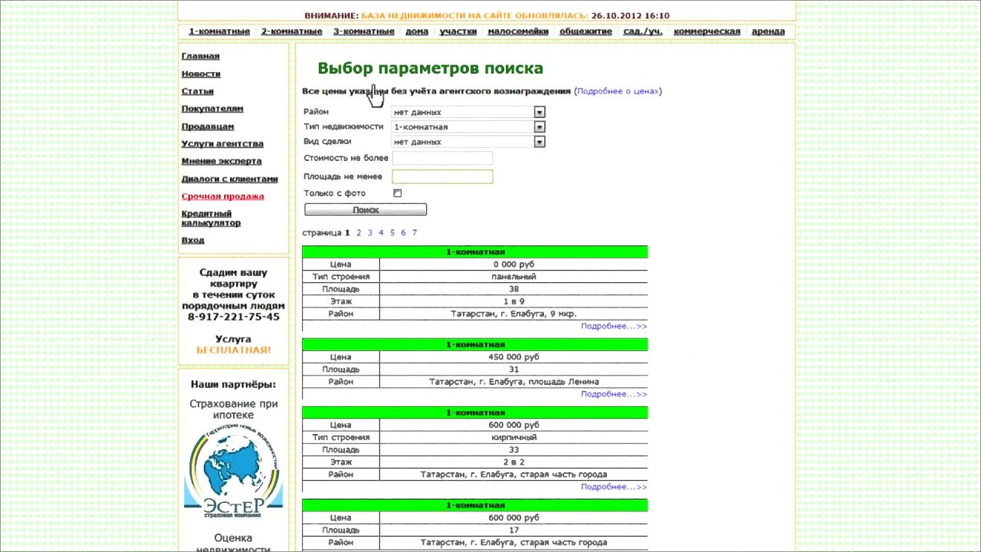This screenshot has width=981, height=552.
Task: Click the 0 000 руб price cell
Action: tap(513, 264)
